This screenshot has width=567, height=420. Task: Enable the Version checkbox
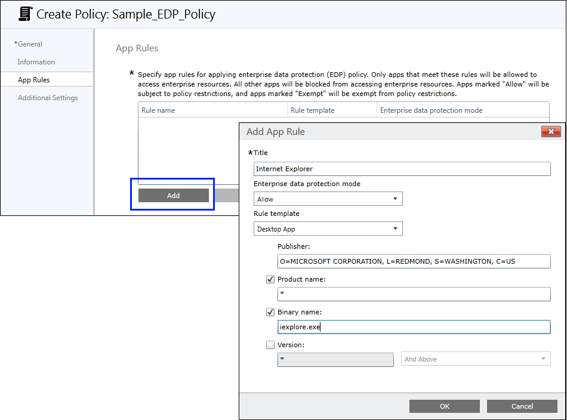click(270, 345)
